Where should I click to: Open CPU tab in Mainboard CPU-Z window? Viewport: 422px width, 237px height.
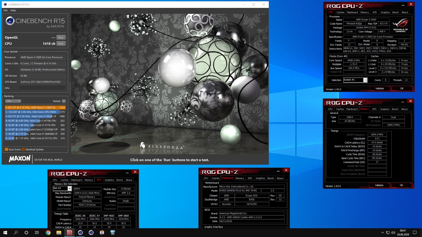pyautogui.click(x=206, y=178)
